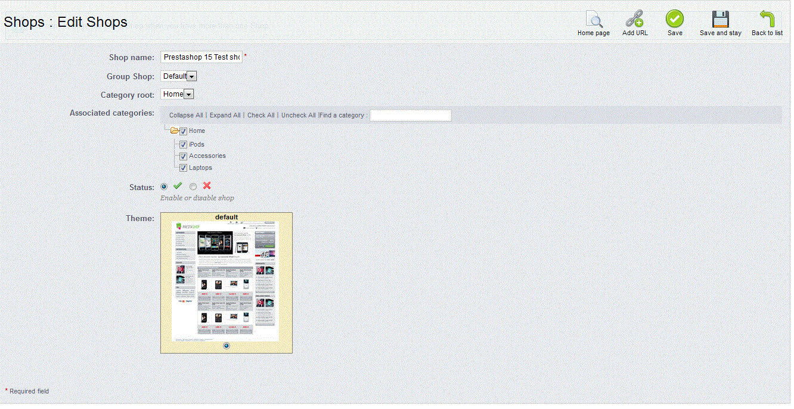Click the Save and stay floppy icon

(x=721, y=20)
